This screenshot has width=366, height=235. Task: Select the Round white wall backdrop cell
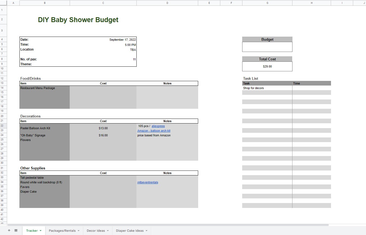point(45,182)
